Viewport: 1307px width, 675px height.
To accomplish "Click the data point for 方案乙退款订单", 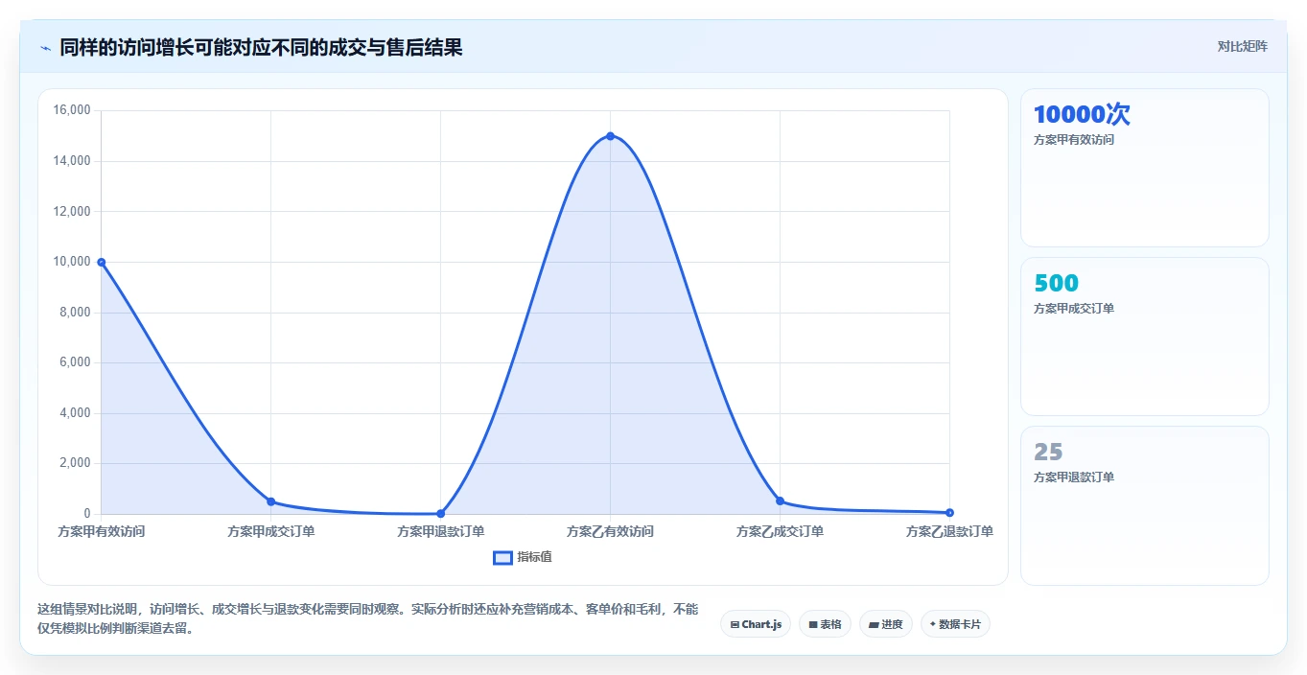I will [x=949, y=512].
